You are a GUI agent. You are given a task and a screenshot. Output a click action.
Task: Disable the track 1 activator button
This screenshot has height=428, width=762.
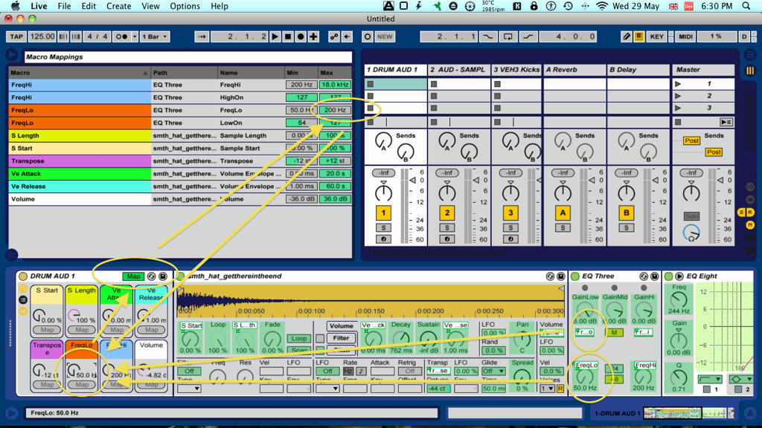point(383,213)
